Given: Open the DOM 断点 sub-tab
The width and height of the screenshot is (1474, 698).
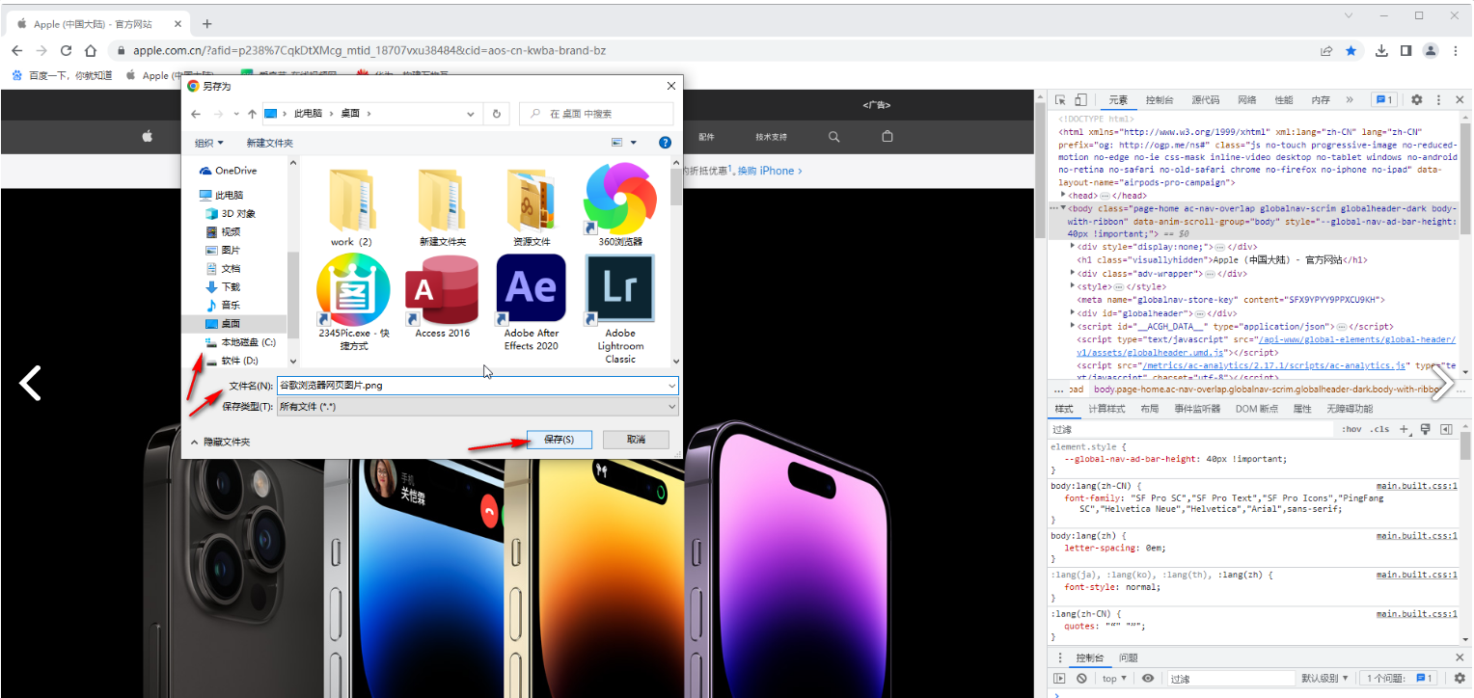Looking at the screenshot, I should (1257, 409).
